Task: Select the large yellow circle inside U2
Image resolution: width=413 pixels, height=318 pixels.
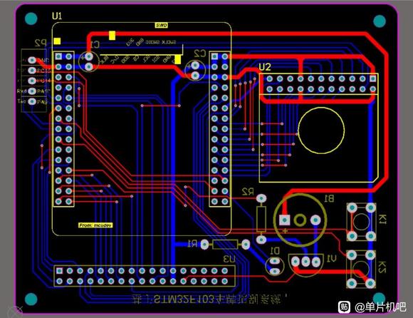Action: click(321, 130)
